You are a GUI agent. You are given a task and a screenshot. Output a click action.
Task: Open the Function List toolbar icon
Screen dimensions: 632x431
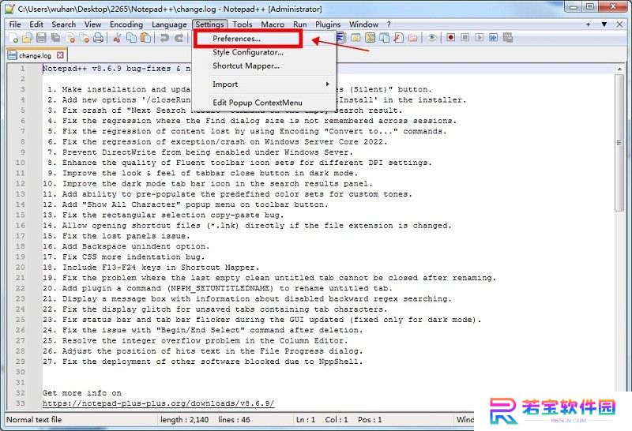pyautogui.click(x=399, y=38)
